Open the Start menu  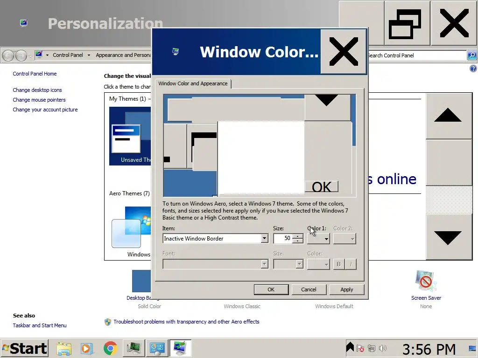point(24,348)
